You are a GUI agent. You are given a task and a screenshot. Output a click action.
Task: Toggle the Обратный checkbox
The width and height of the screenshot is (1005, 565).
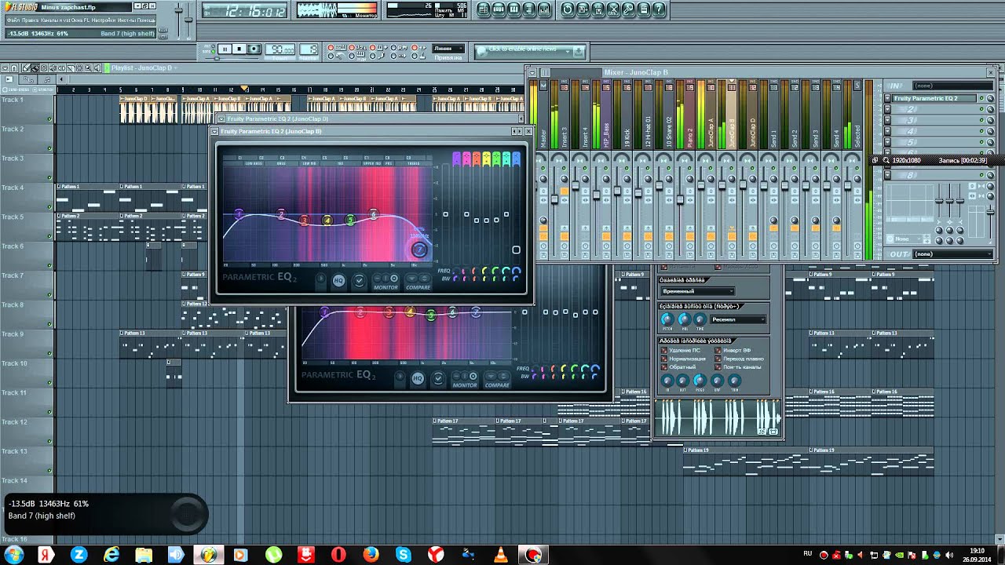(664, 367)
